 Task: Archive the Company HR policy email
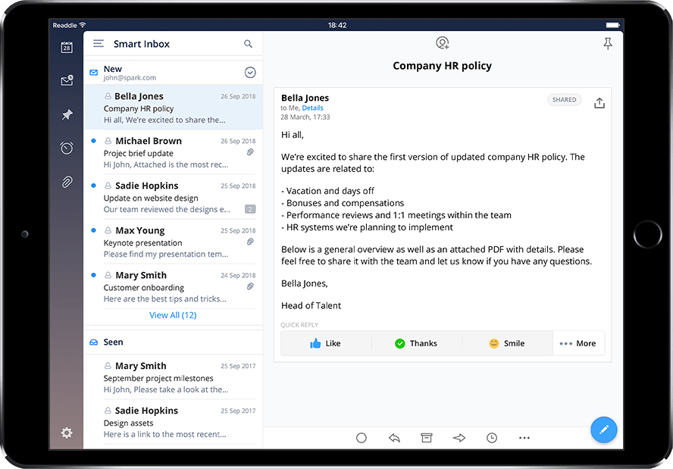pyautogui.click(x=426, y=437)
